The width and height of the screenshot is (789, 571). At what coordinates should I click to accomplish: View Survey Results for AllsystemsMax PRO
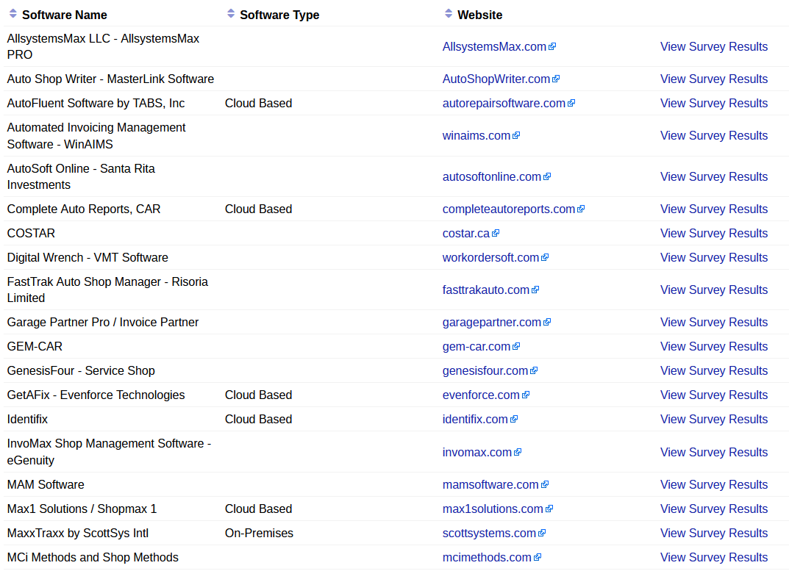click(x=713, y=46)
